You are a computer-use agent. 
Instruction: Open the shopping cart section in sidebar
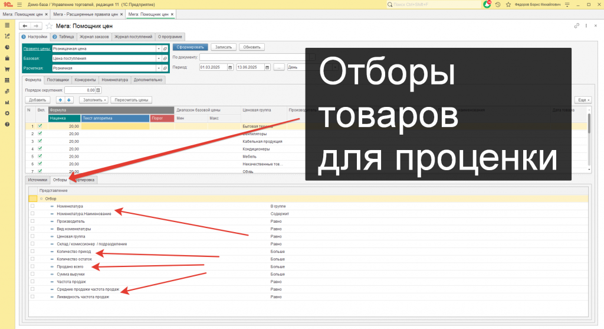[x=7, y=70]
